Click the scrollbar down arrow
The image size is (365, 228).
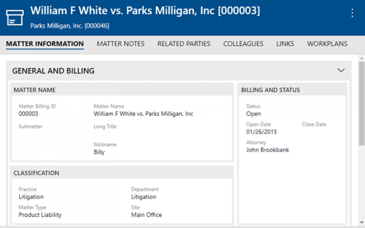click(362, 222)
